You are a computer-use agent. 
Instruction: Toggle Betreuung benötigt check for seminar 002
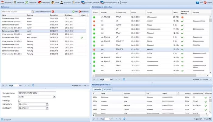point(182,25)
